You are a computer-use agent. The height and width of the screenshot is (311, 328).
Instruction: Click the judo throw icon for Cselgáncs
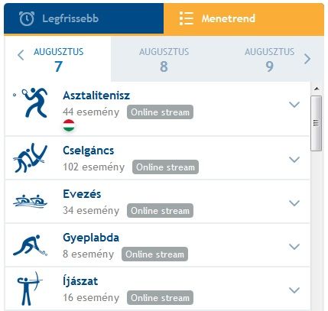point(30,158)
